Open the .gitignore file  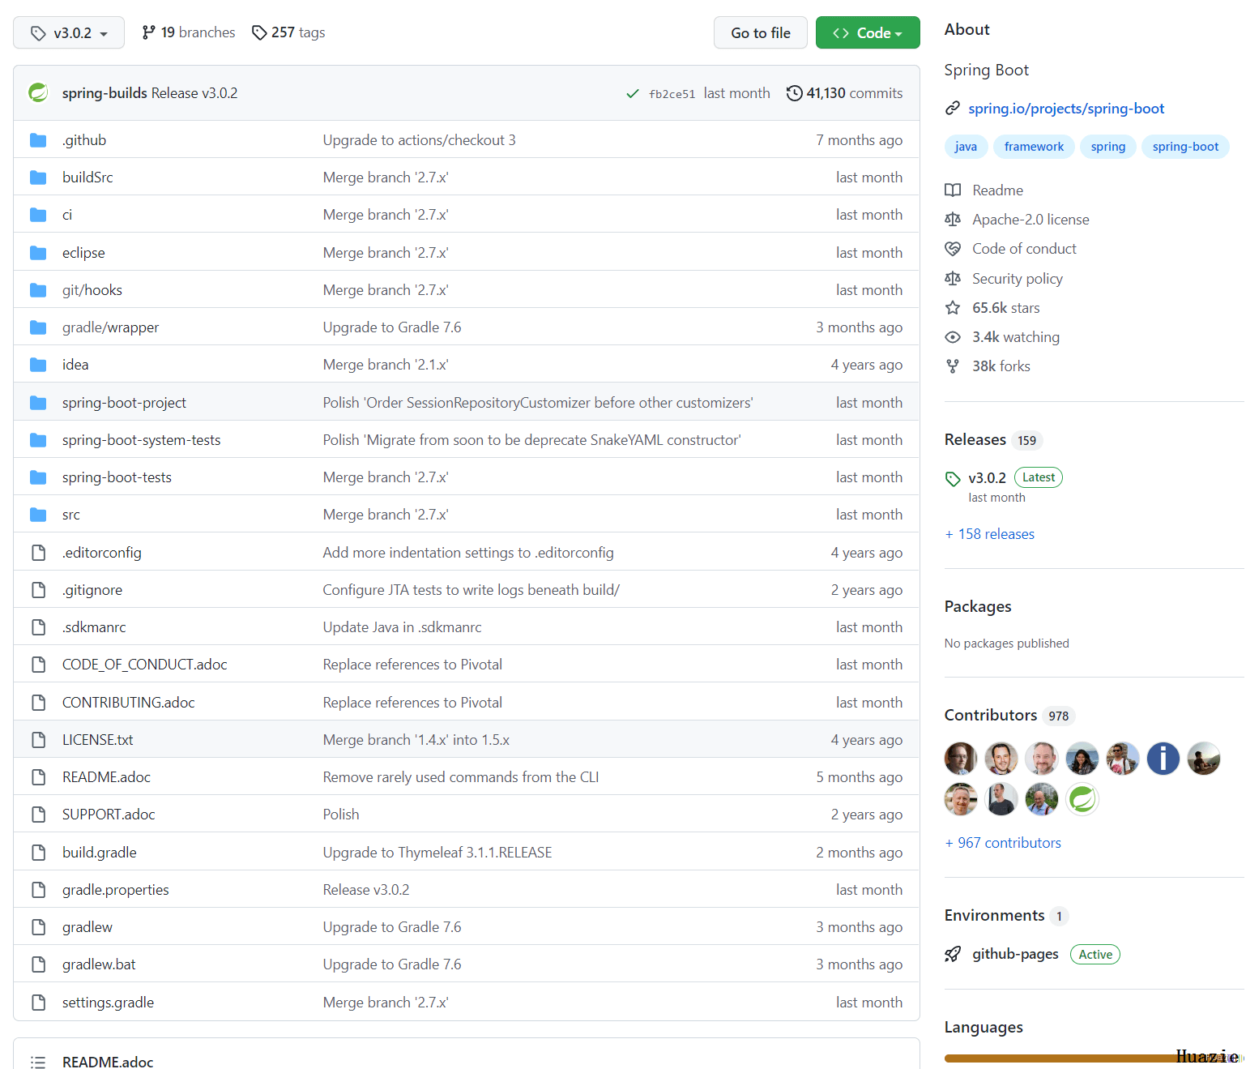click(x=92, y=590)
